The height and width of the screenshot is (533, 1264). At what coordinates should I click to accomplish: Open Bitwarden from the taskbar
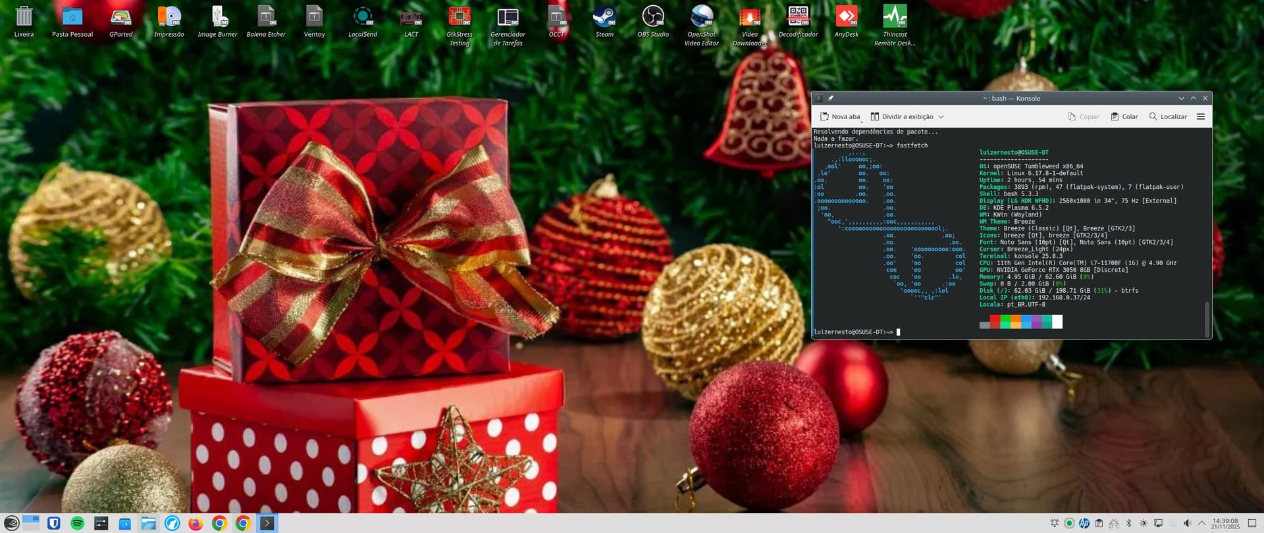coord(54,523)
